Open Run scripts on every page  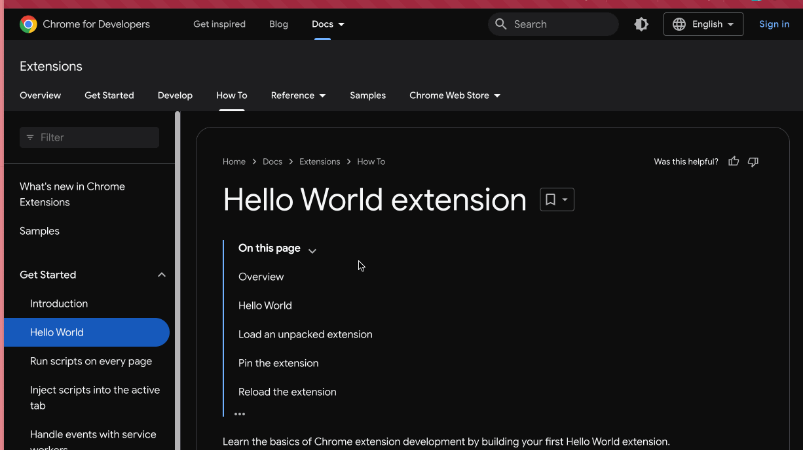pyautogui.click(x=91, y=361)
